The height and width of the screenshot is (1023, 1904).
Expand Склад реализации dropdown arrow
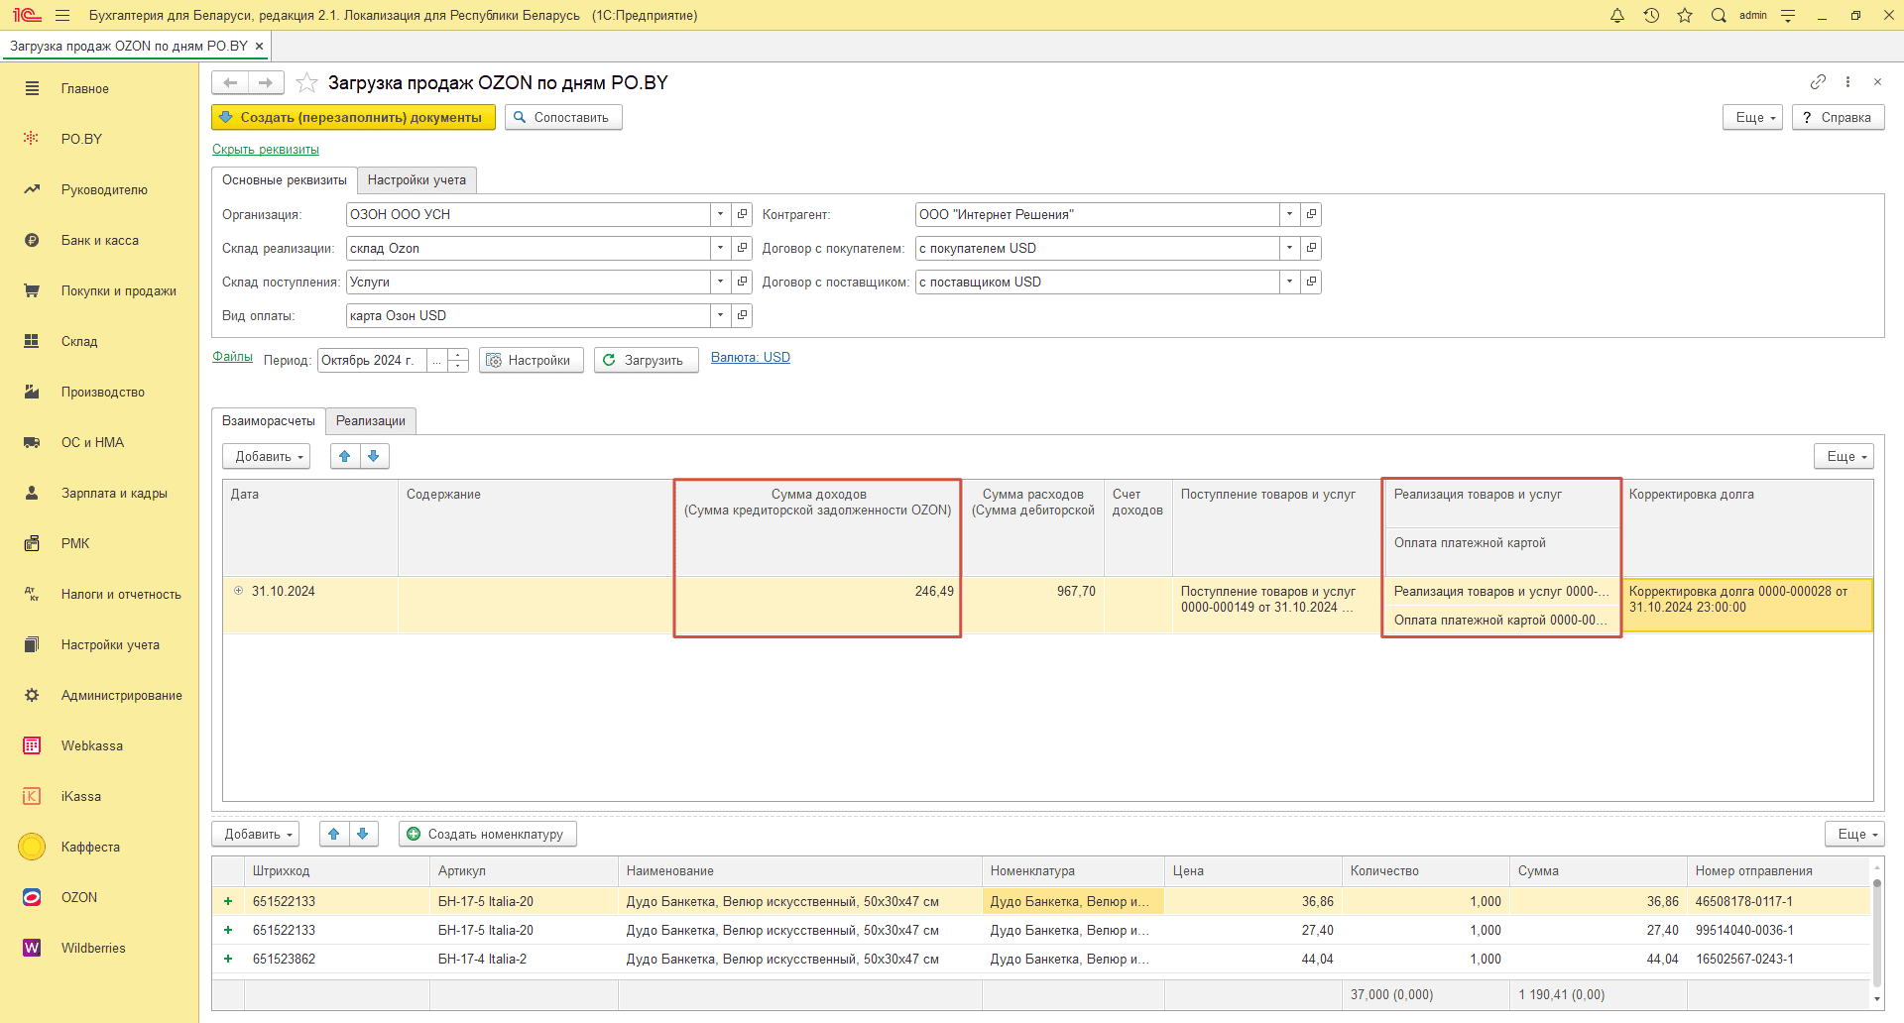coord(721,248)
